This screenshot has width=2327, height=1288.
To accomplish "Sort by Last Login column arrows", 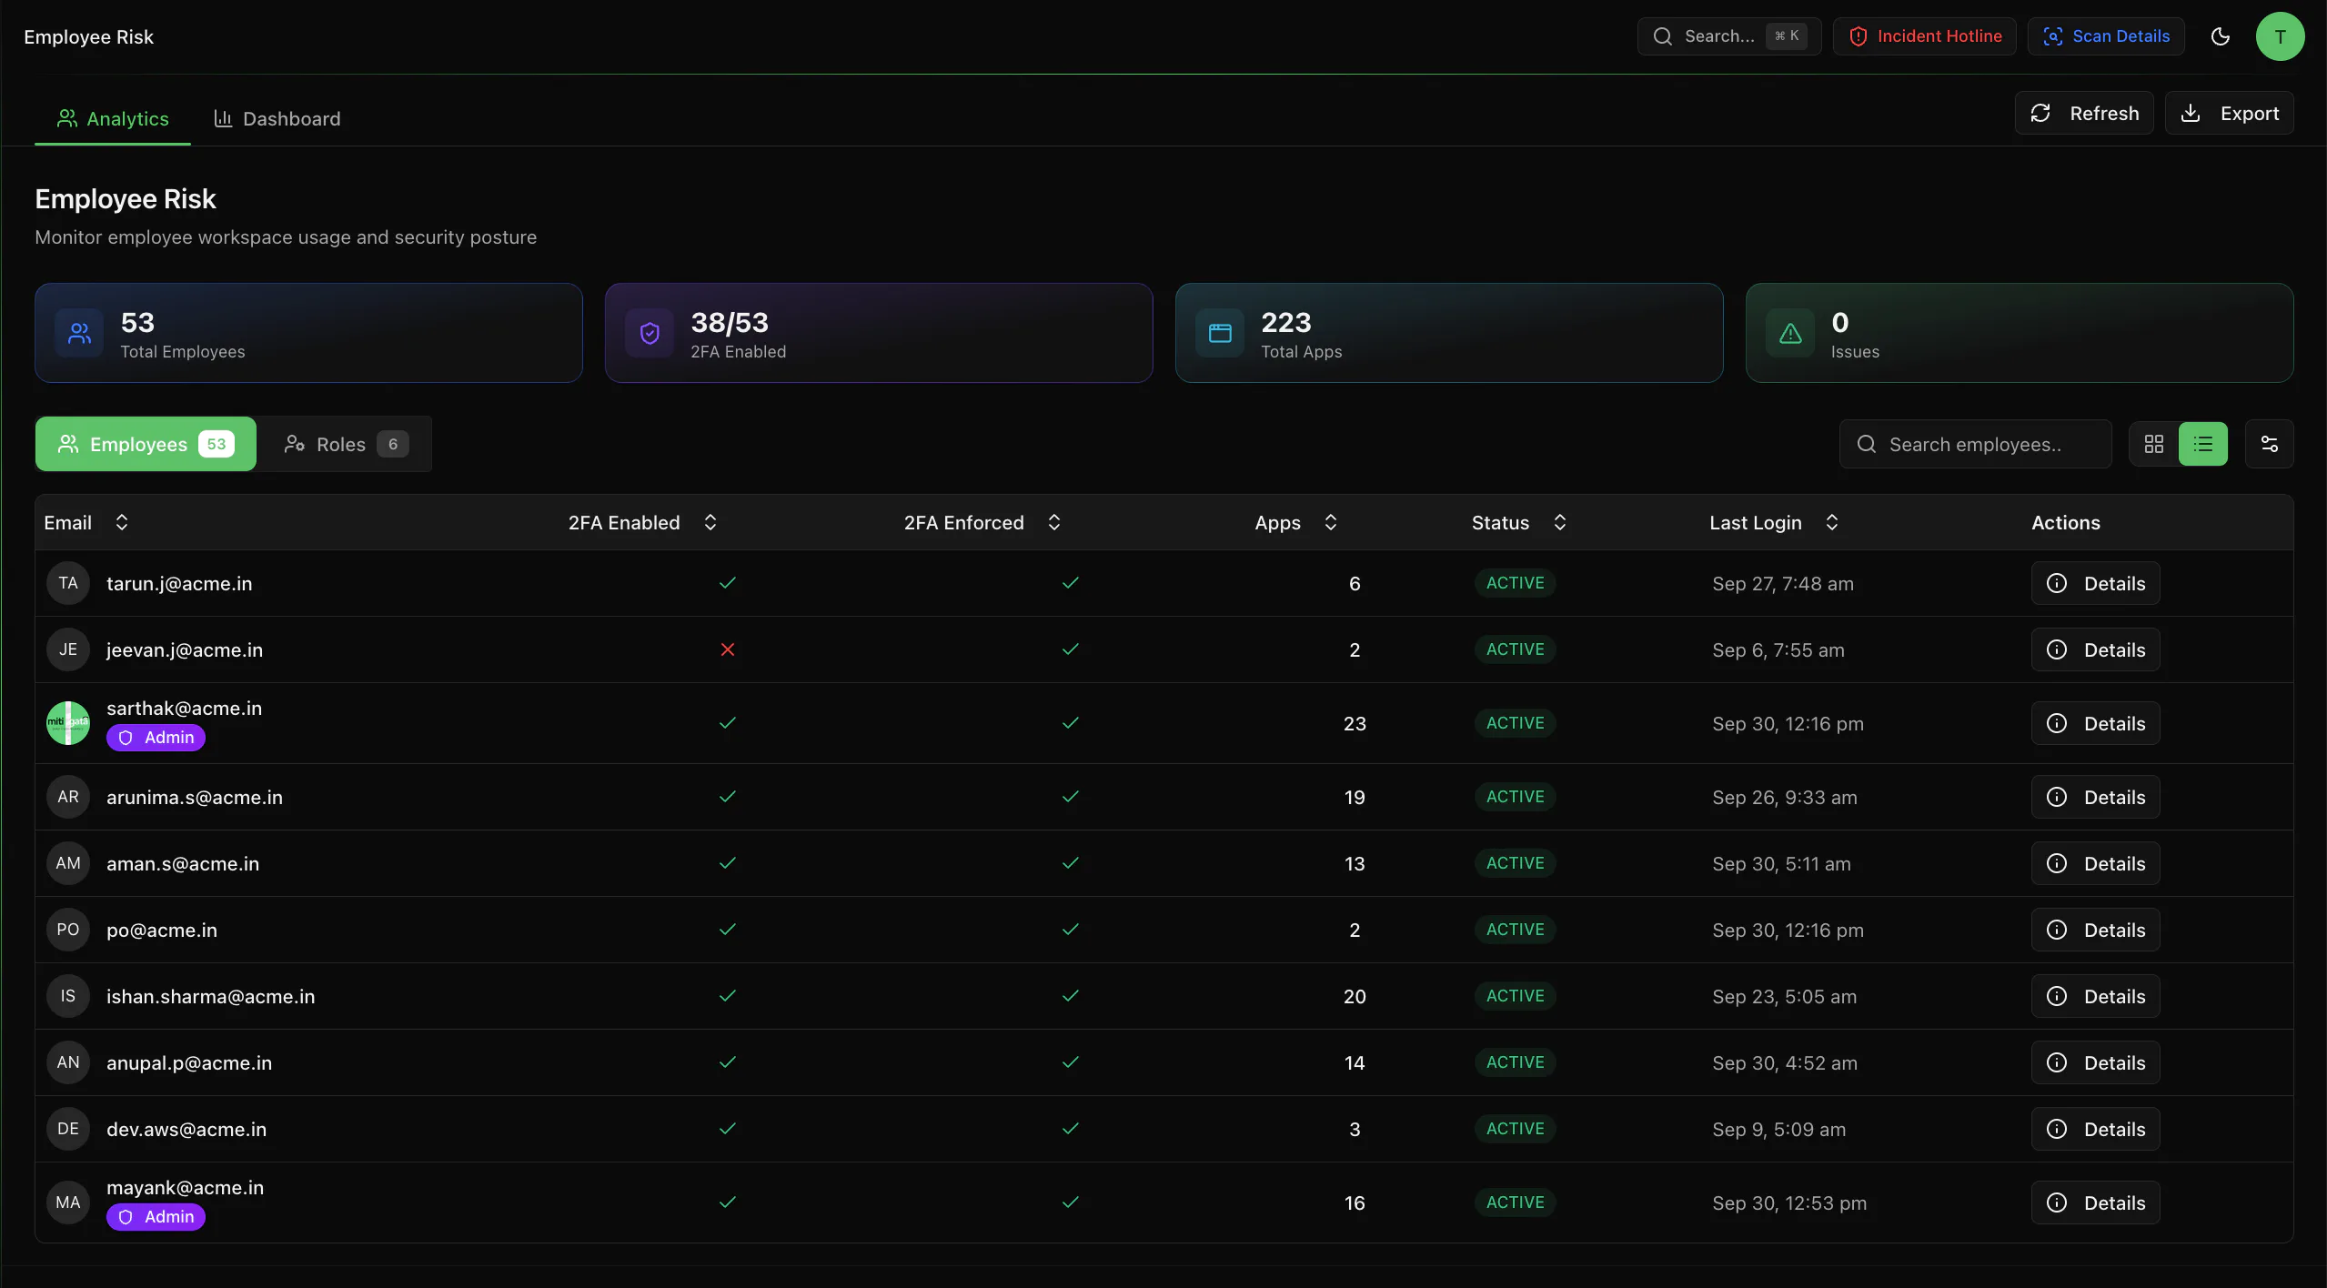I will 1832,522.
